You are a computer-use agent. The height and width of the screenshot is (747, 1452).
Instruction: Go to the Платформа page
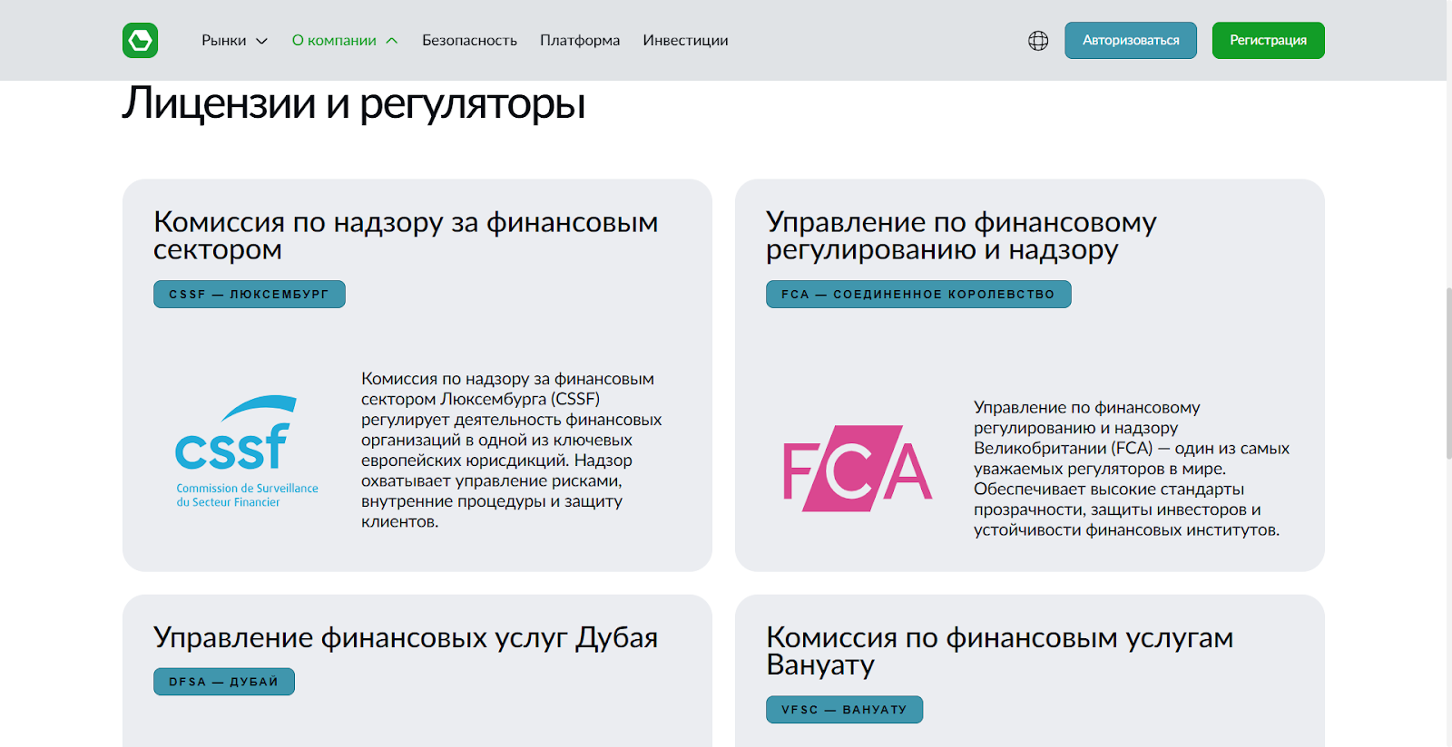pyautogui.click(x=580, y=41)
